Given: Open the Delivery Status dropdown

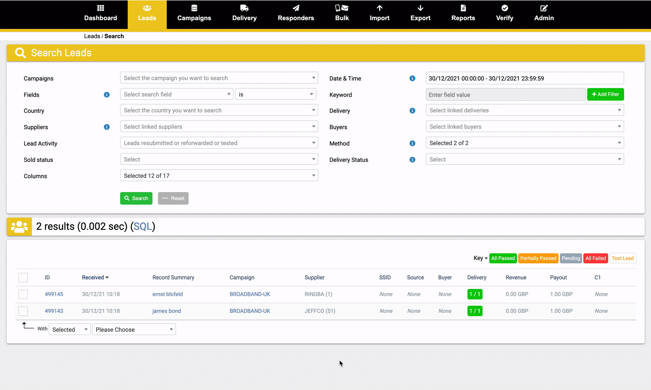Looking at the screenshot, I should point(525,159).
